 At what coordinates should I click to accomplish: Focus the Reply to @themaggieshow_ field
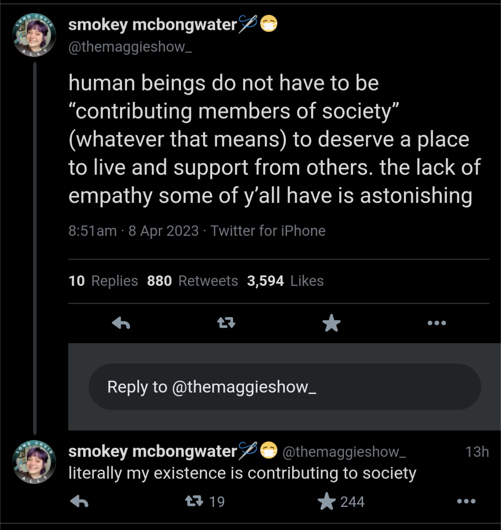(x=285, y=387)
